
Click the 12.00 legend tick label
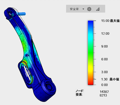[105, 34]
